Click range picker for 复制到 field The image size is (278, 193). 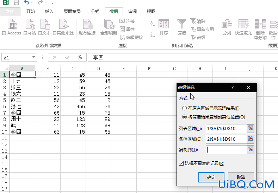251,149
